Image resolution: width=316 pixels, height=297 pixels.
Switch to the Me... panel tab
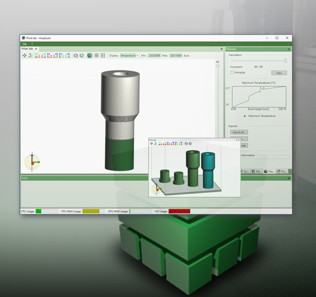[x=257, y=171]
